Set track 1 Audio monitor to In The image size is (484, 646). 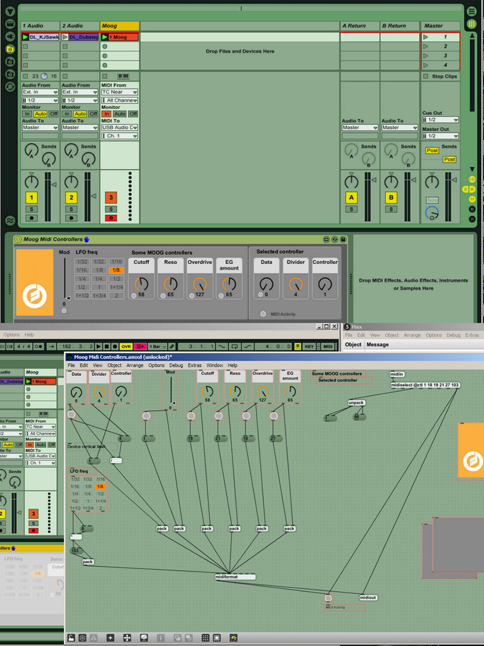pyautogui.click(x=27, y=114)
